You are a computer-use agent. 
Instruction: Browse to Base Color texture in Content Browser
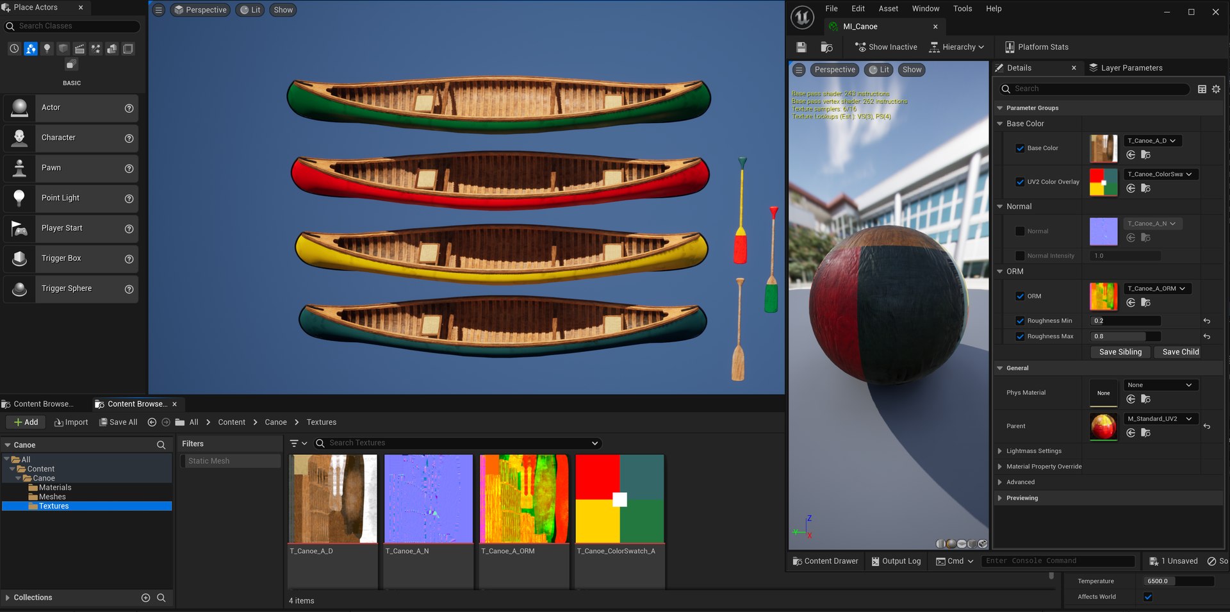1145,154
